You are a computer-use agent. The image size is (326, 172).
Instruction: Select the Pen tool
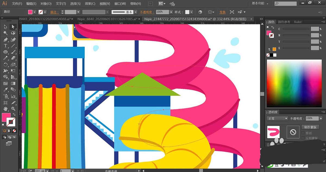pyautogui.click(x=5, y=40)
